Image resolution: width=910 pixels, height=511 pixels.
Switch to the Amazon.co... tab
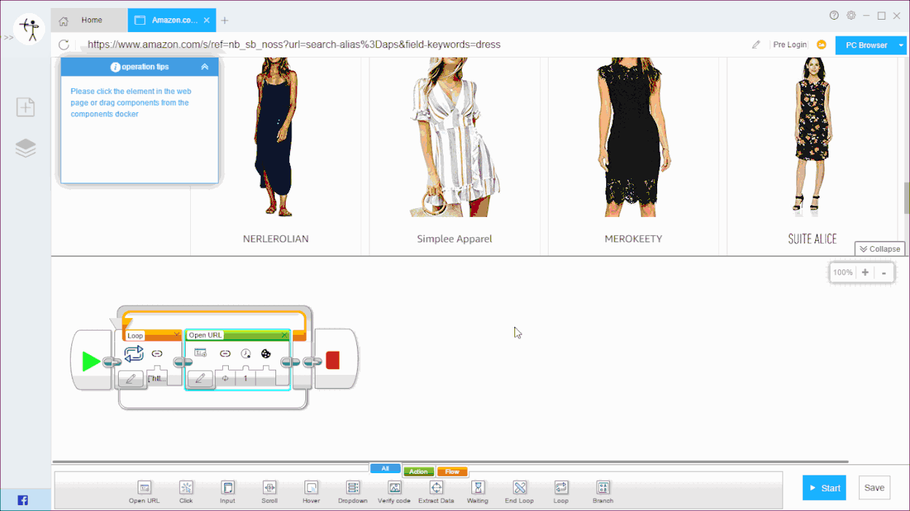pos(172,20)
